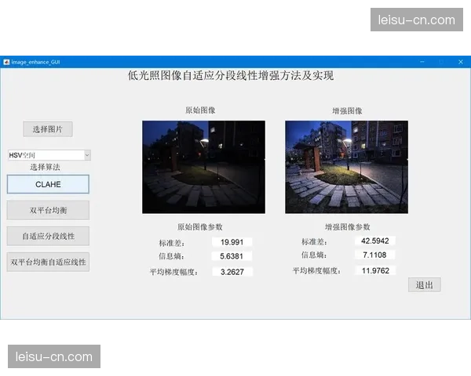This screenshot has width=471, height=376.
Task: Click the 增强图像参数 heading
Action: pyautogui.click(x=348, y=227)
